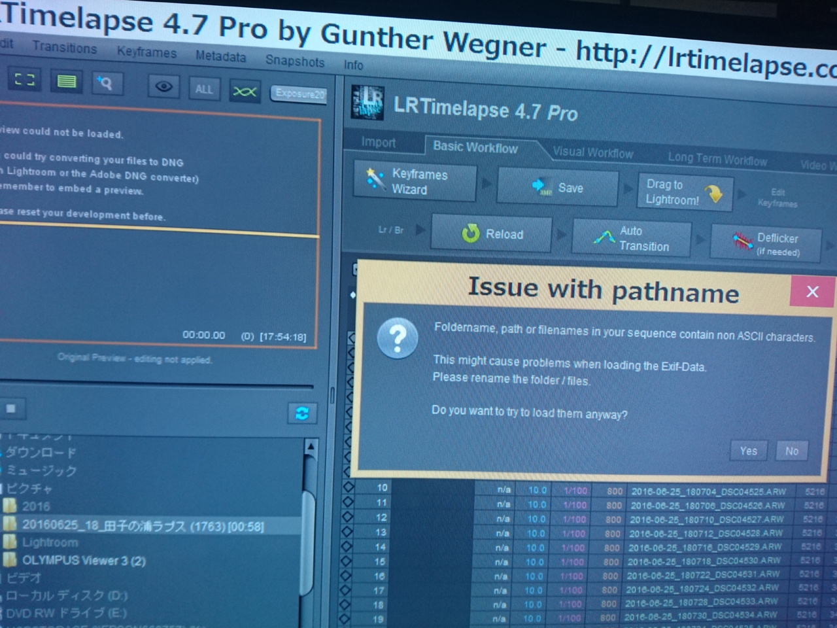The image size is (837, 628).
Task: Select the ローカル ディスク (D:) drive
Action: (x=67, y=596)
